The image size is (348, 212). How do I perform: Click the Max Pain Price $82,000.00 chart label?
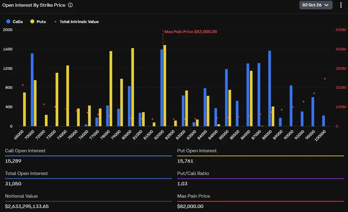tap(191, 32)
